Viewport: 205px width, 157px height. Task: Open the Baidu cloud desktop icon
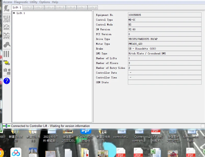coord(16,152)
